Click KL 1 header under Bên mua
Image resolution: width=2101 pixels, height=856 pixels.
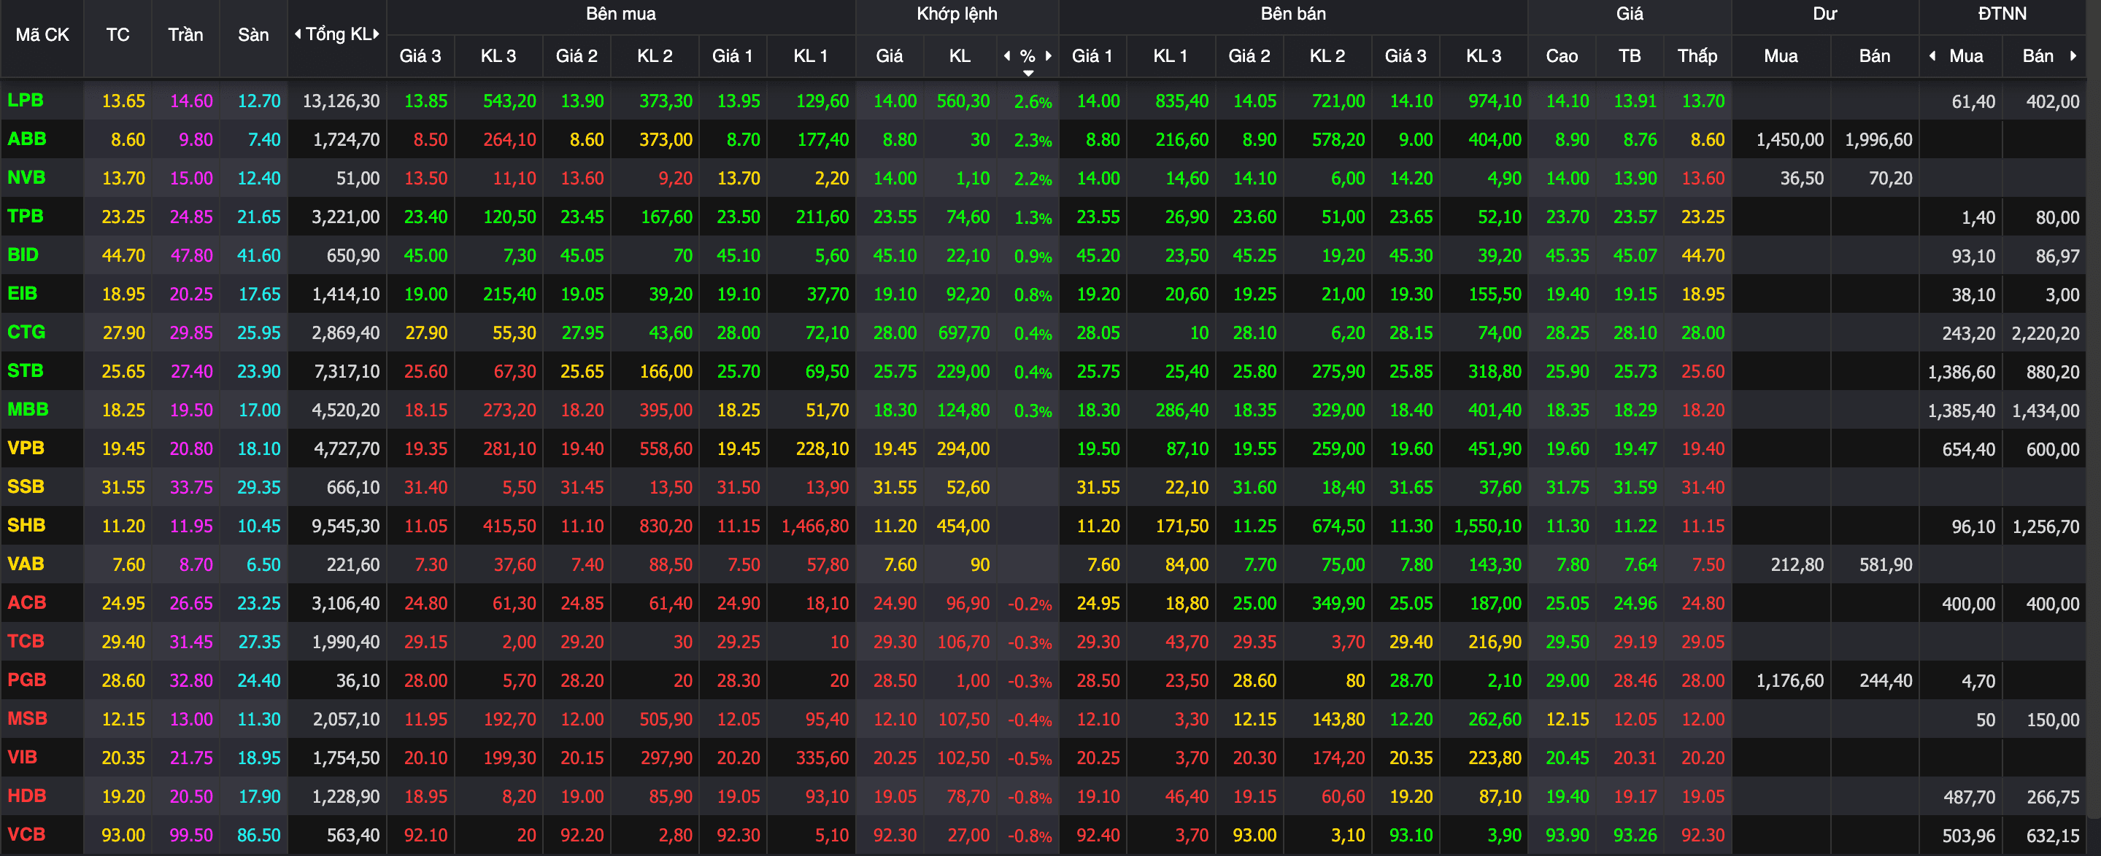pyautogui.click(x=811, y=55)
